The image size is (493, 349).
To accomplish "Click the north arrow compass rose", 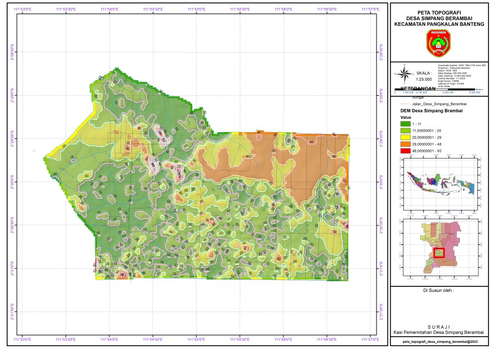I will click(x=403, y=73).
